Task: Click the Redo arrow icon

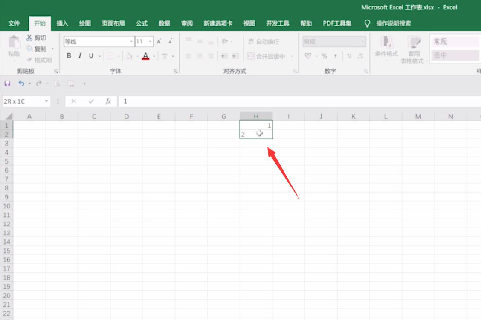Action: pos(39,84)
